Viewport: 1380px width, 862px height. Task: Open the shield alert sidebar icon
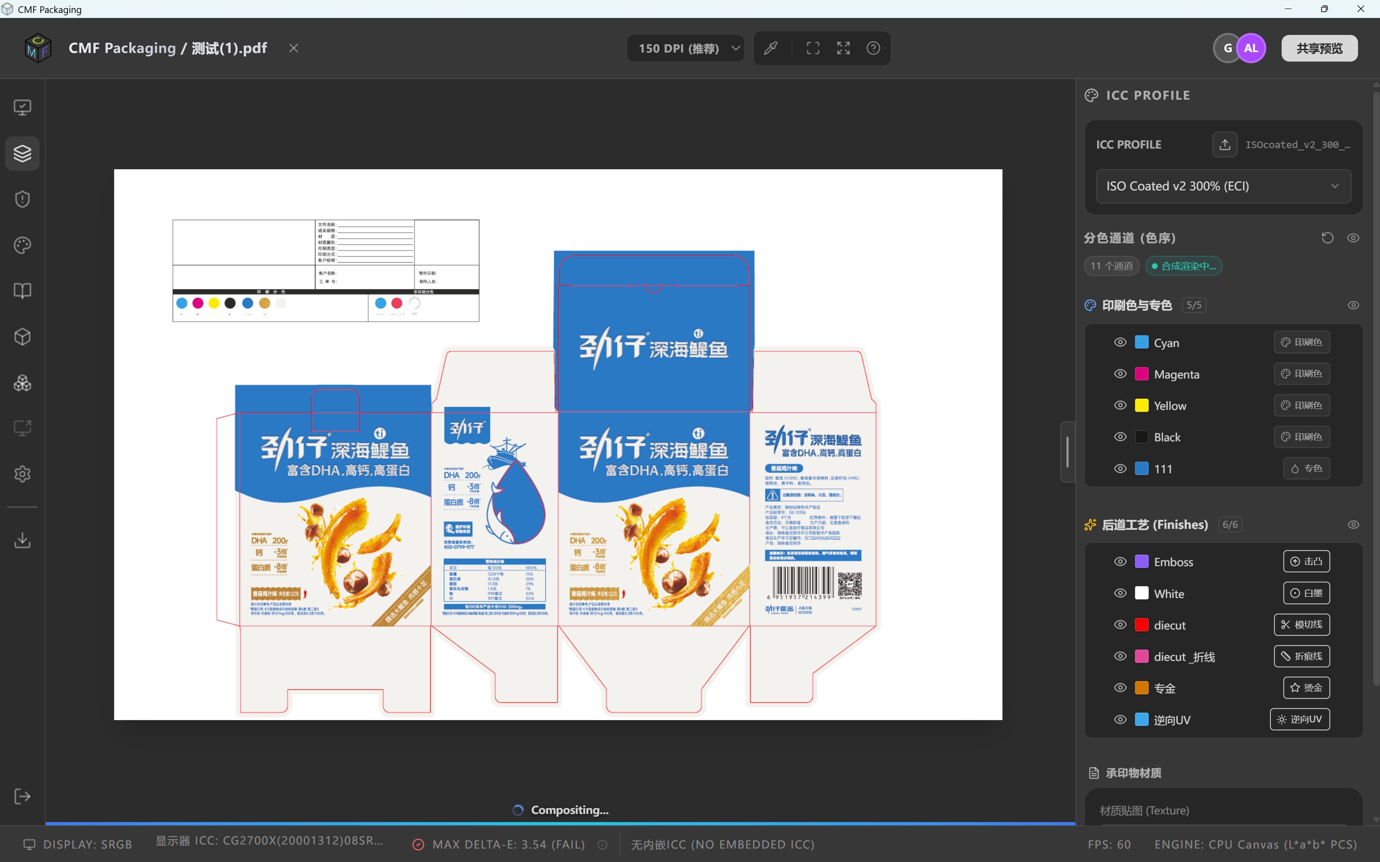pyautogui.click(x=22, y=199)
